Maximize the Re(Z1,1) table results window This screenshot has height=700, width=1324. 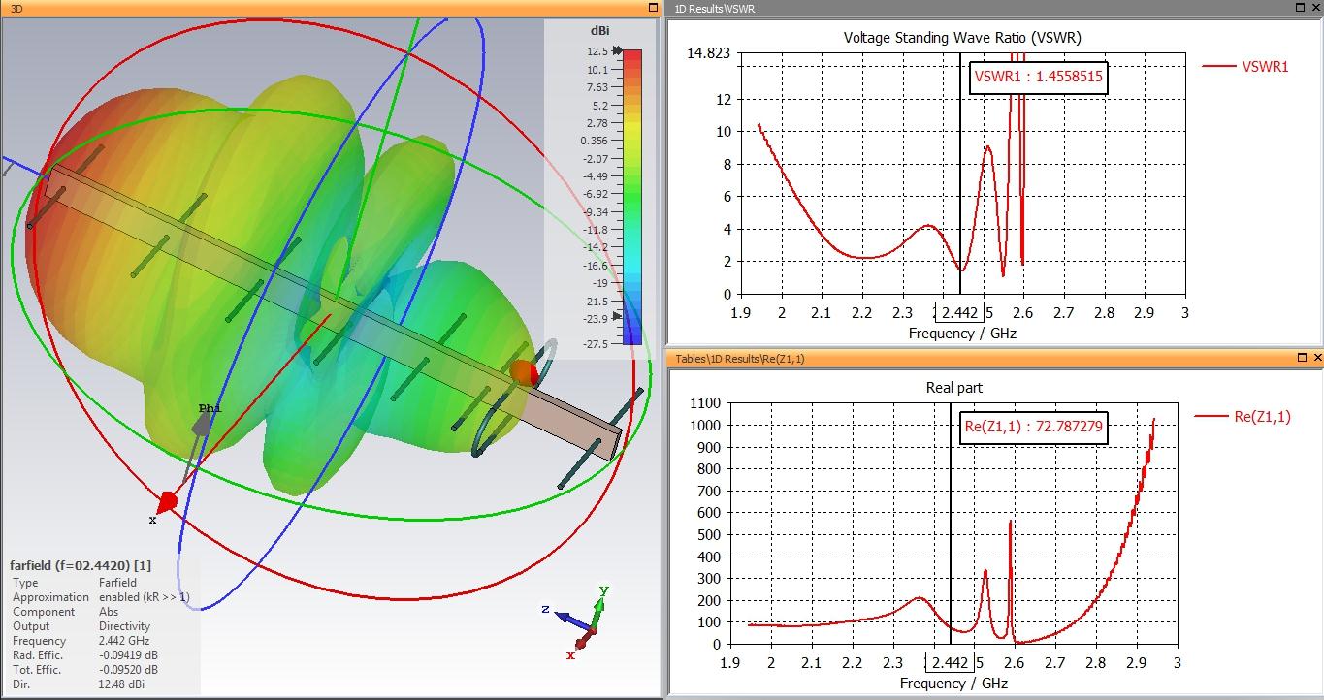pos(1304,358)
